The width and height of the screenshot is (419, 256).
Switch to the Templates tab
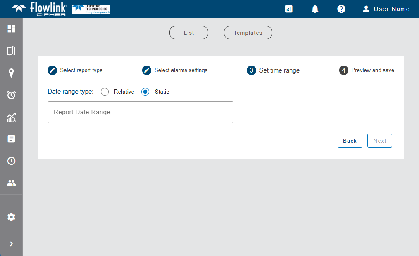pyautogui.click(x=248, y=33)
